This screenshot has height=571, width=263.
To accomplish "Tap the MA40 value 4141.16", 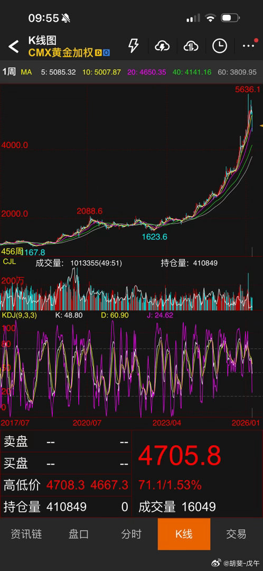I will pos(192,72).
